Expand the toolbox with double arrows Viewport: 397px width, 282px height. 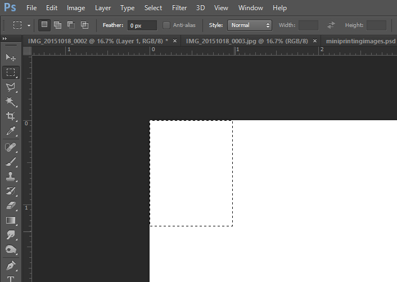tap(5, 39)
